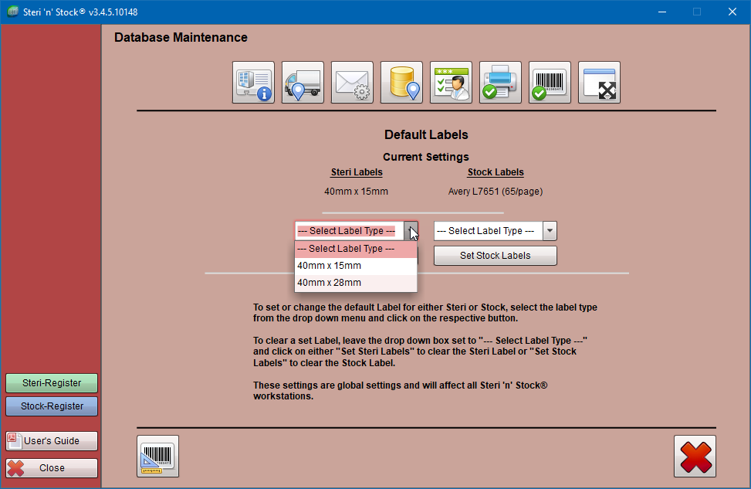This screenshot has height=489, width=751.
Task: Click the window fullscreen expand icon
Action: (x=599, y=82)
